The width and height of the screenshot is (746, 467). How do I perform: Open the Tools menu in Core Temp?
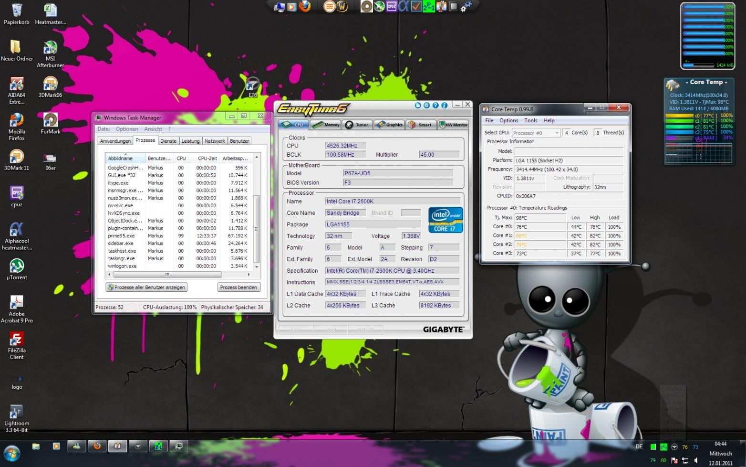pos(531,121)
